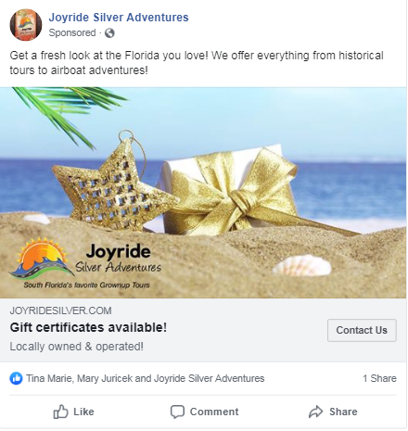Click the public globe audience icon
The image size is (408, 431).
click(109, 32)
